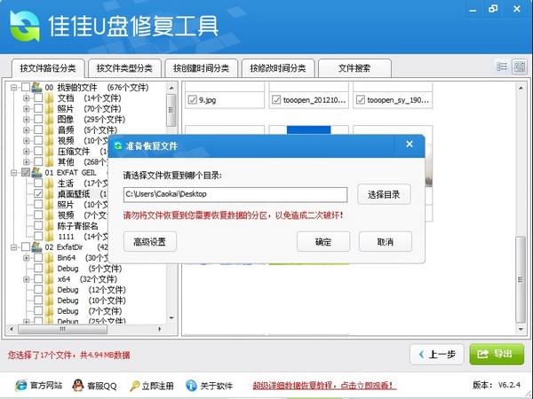The width and height of the screenshot is (533, 399).
Task: Open the detailed recovery tutorial link
Action: tap(324, 386)
